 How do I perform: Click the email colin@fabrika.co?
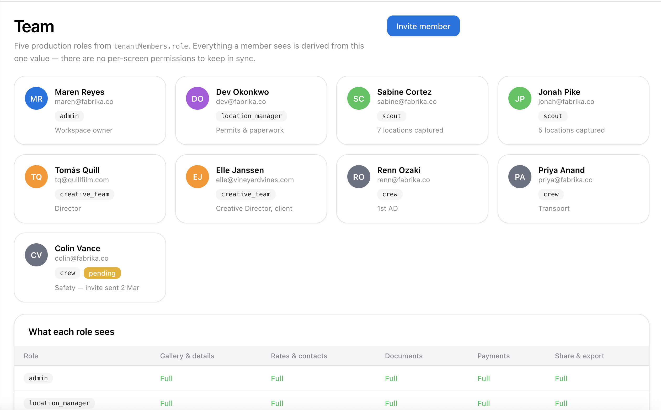coord(82,258)
